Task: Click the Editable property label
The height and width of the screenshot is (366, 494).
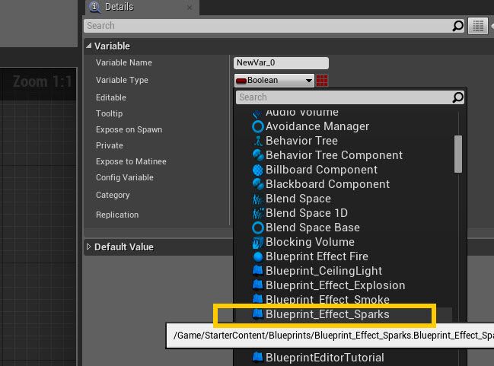Action: (x=111, y=97)
